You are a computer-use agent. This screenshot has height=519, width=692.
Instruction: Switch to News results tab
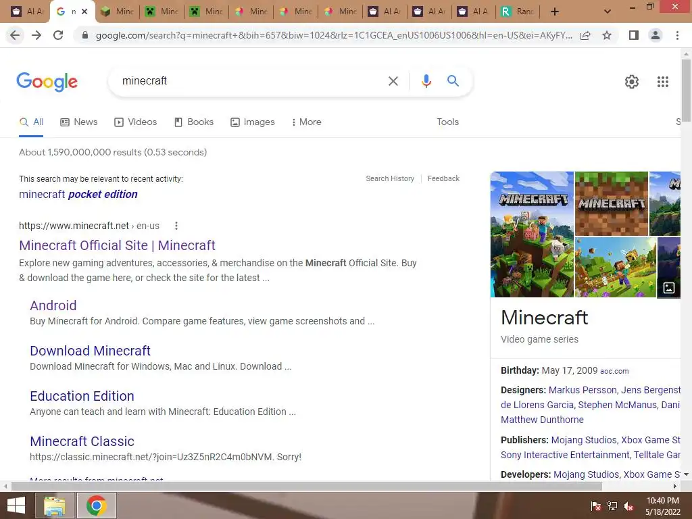pos(79,122)
